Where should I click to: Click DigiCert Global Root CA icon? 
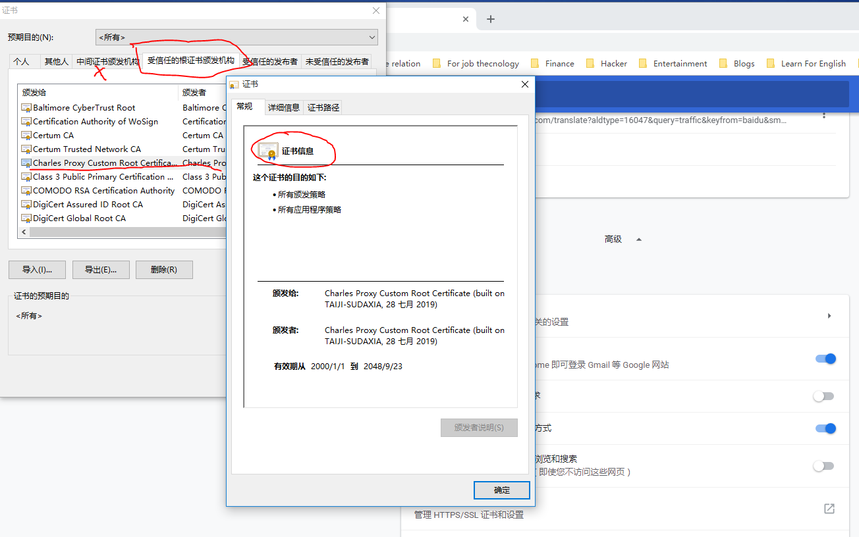[26, 218]
